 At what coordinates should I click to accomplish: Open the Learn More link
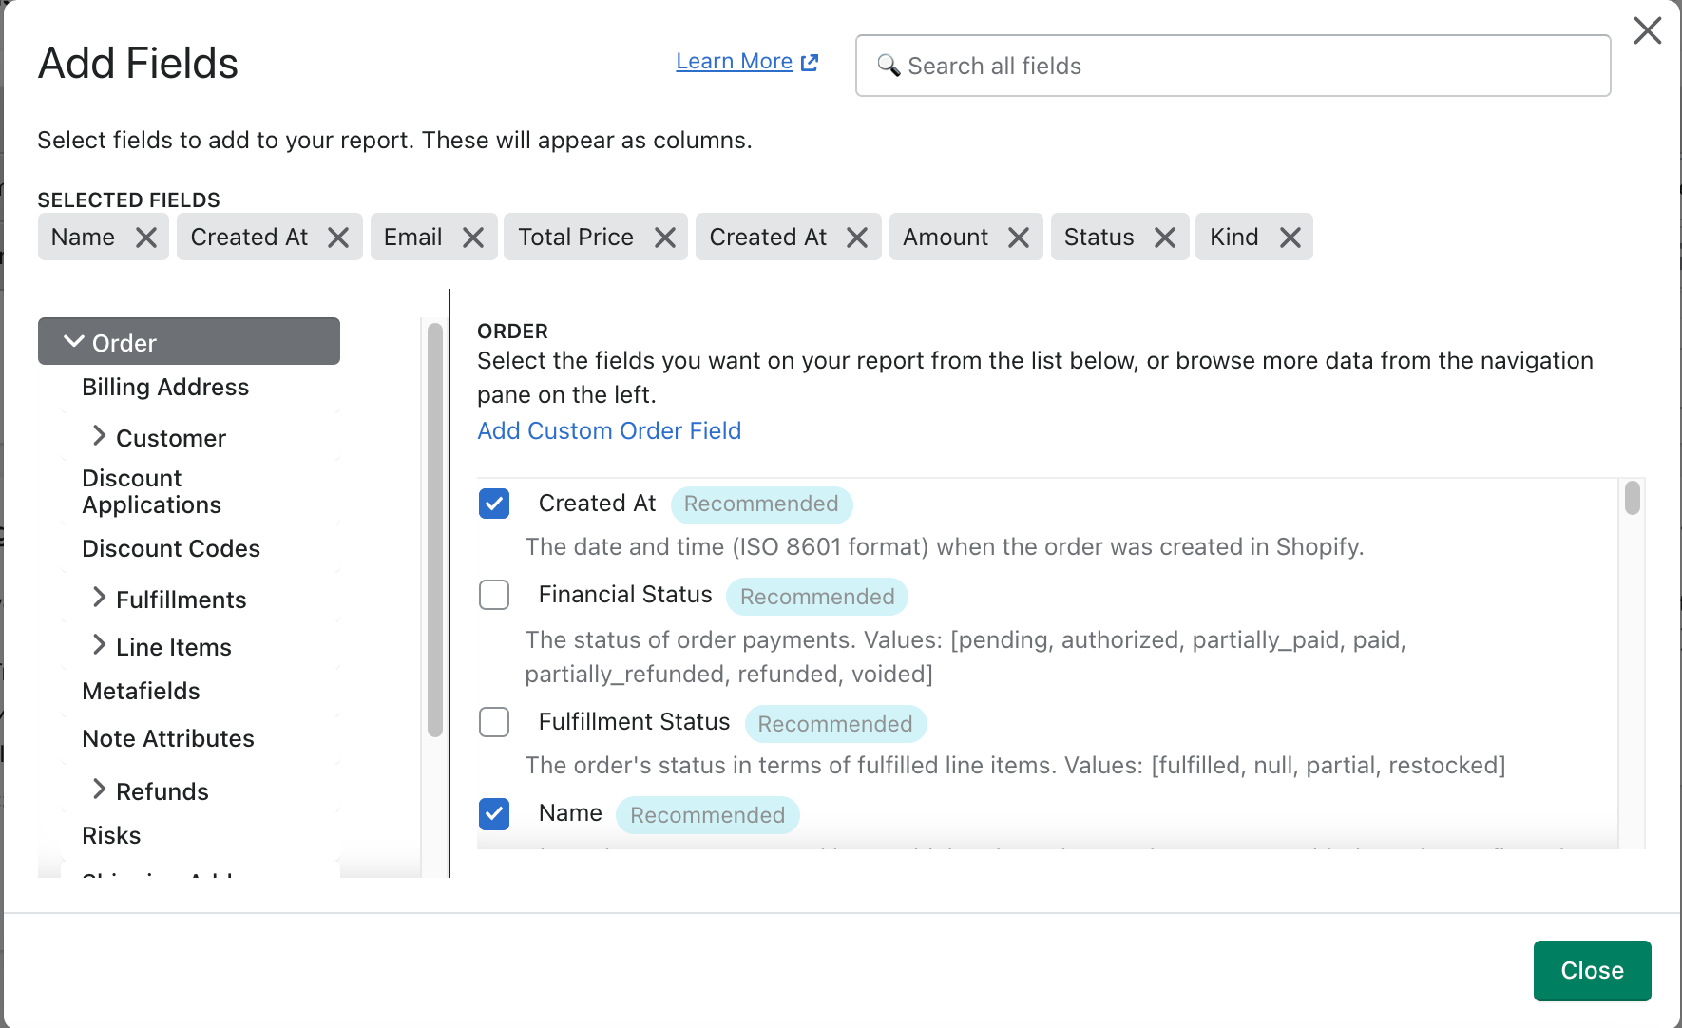click(735, 62)
